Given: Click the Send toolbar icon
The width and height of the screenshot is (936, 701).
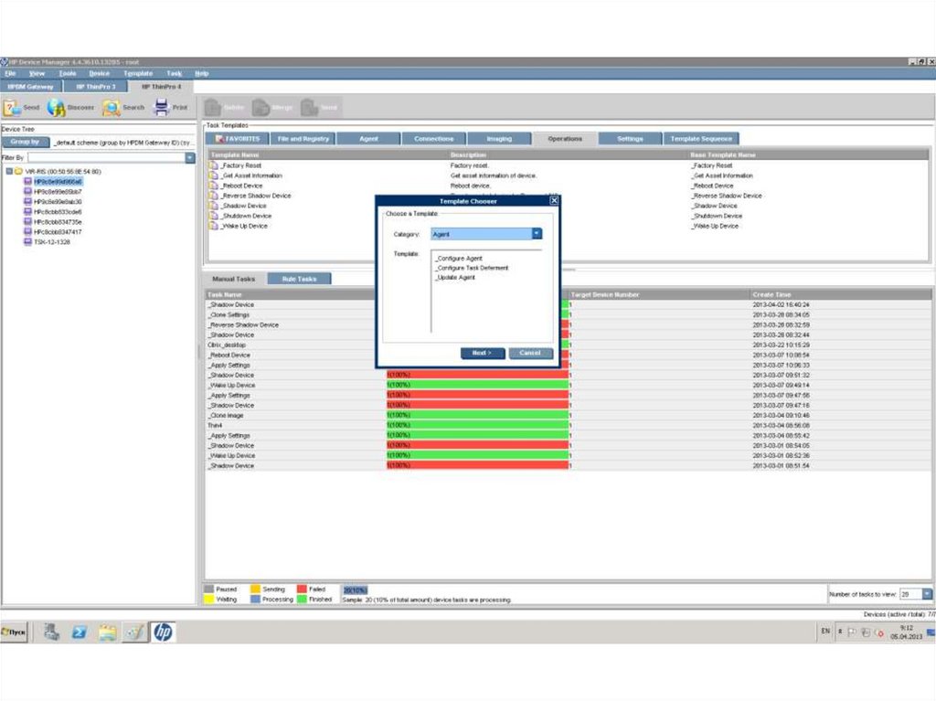Looking at the screenshot, I should (12, 108).
